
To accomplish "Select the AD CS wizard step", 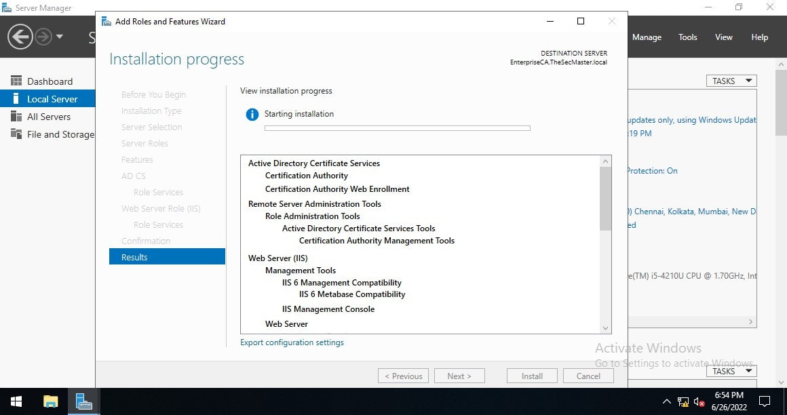I will 133,176.
